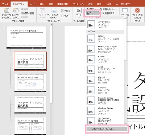Select the title and content layout thumbnail

tap(30, 83)
